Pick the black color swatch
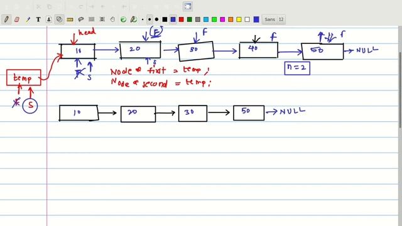Viewport: 402px width, 226px height. [x=165, y=19]
